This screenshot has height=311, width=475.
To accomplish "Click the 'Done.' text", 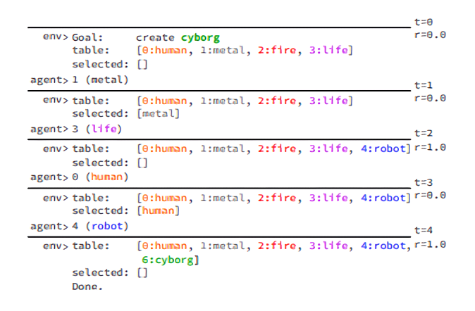I will point(87,286).
